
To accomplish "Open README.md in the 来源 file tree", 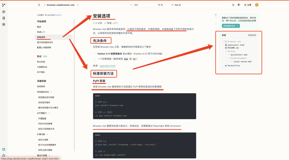I will [233, 48].
